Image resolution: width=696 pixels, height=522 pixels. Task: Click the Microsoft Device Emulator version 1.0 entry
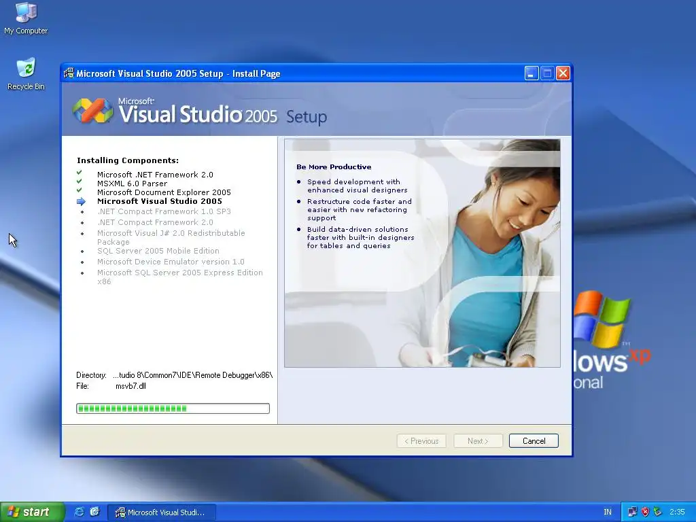pos(171,262)
